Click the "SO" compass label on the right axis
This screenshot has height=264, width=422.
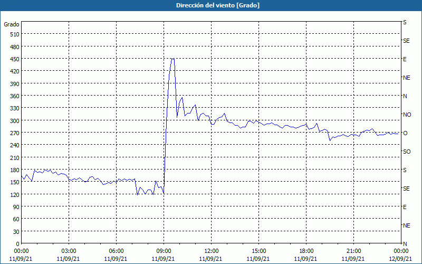click(x=407, y=152)
